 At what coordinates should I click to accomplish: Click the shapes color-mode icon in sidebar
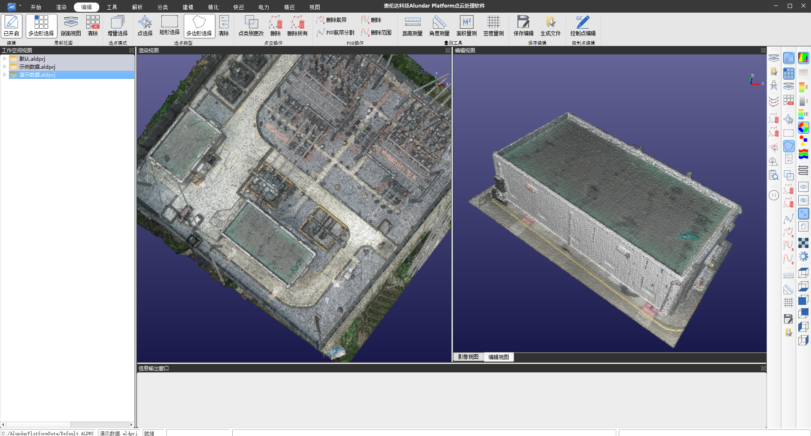(x=803, y=141)
